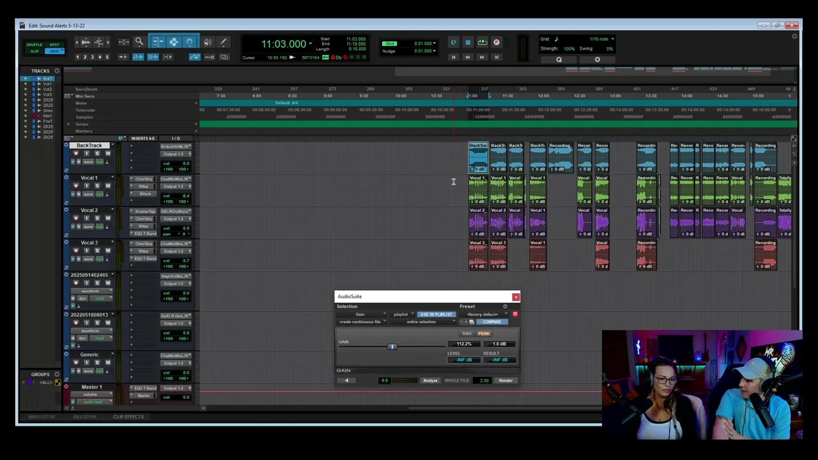Click Go to End transport button

point(496,57)
